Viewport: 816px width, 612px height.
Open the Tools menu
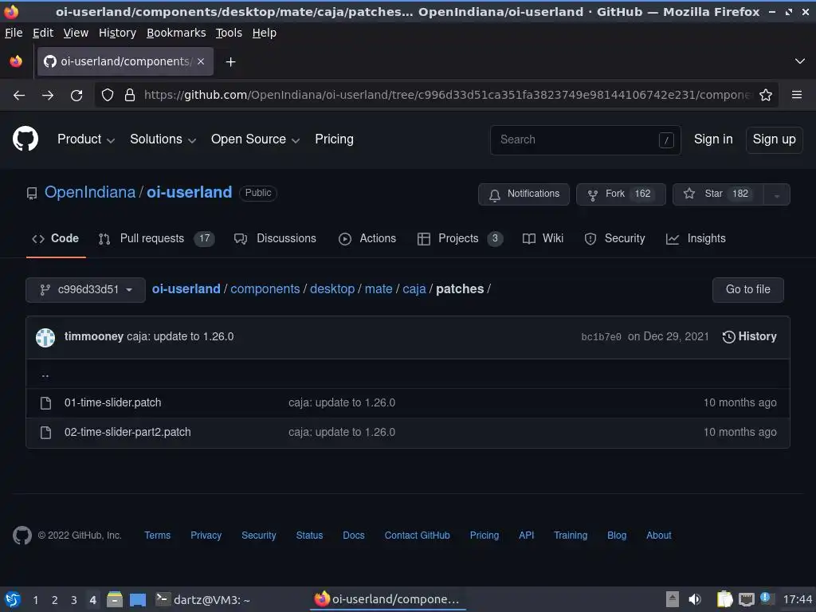click(x=229, y=33)
